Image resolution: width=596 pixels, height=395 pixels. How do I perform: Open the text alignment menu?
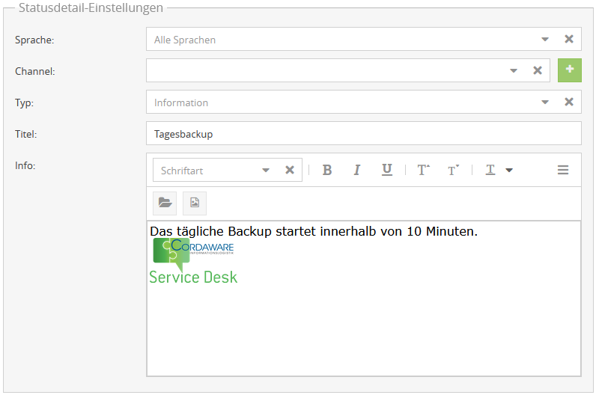pos(563,170)
